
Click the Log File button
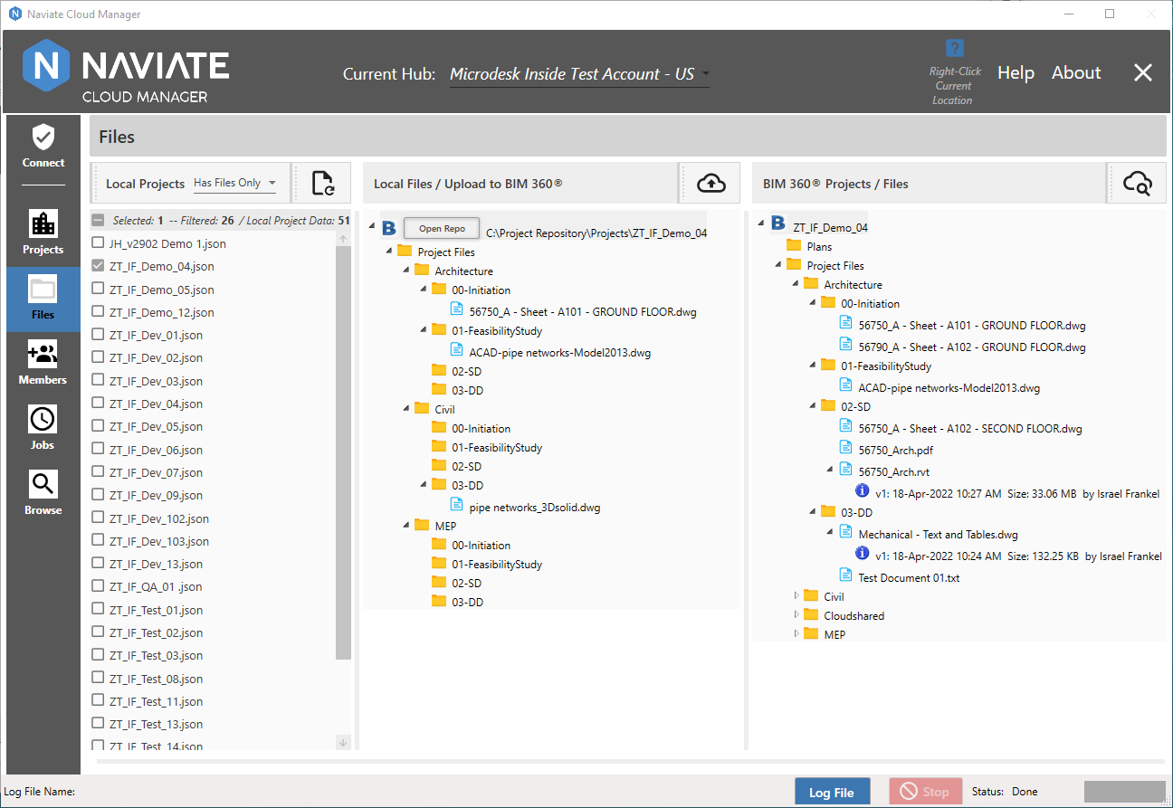click(832, 792)
